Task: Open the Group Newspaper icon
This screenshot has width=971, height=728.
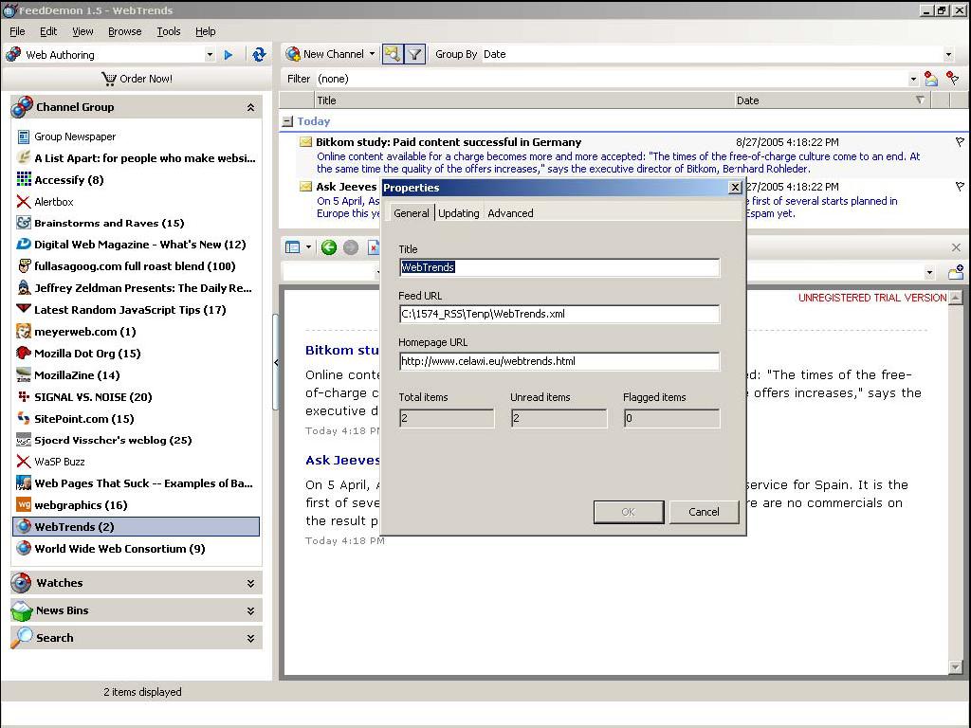Action: click(x=24, y=136)
